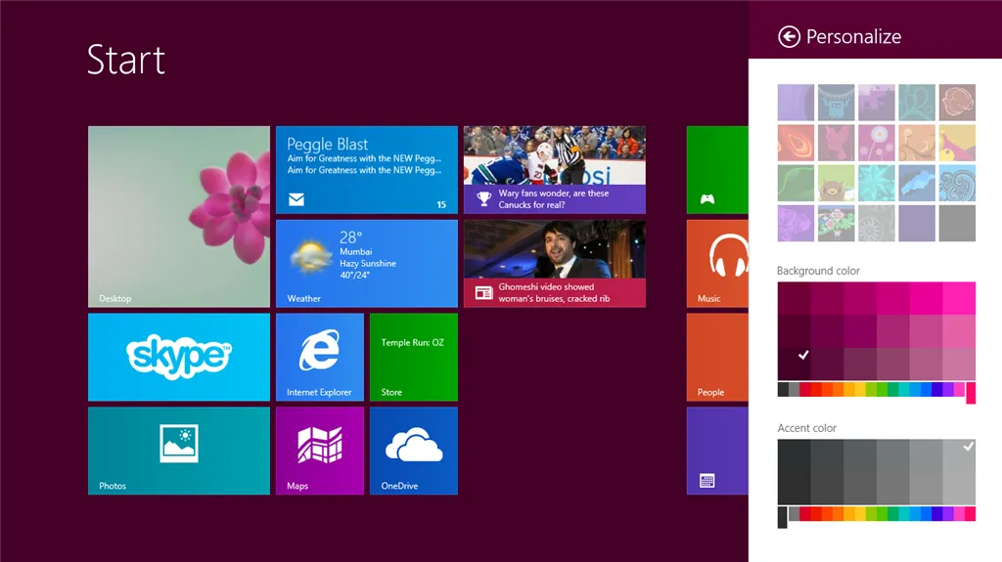Launch the Skype tile

coord(179,357)
